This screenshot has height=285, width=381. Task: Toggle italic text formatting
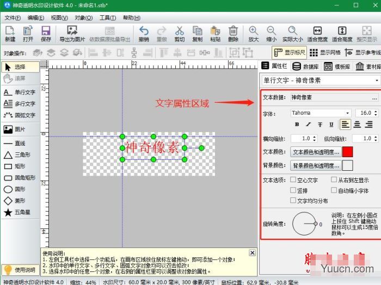[x=309, y=125]
